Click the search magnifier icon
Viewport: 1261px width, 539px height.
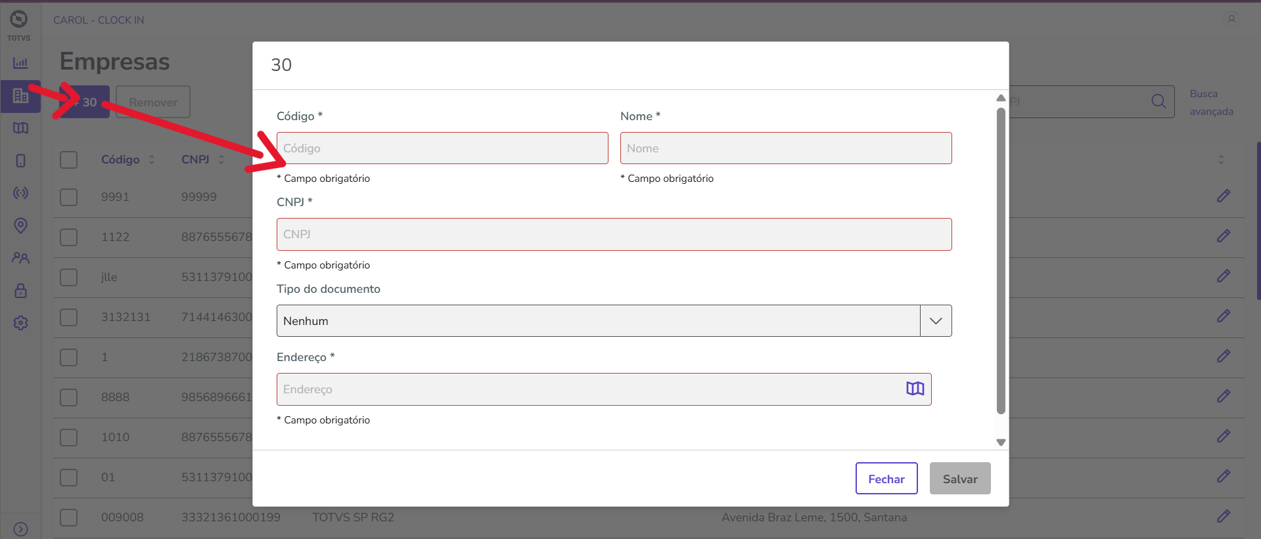coord(1158,101)
